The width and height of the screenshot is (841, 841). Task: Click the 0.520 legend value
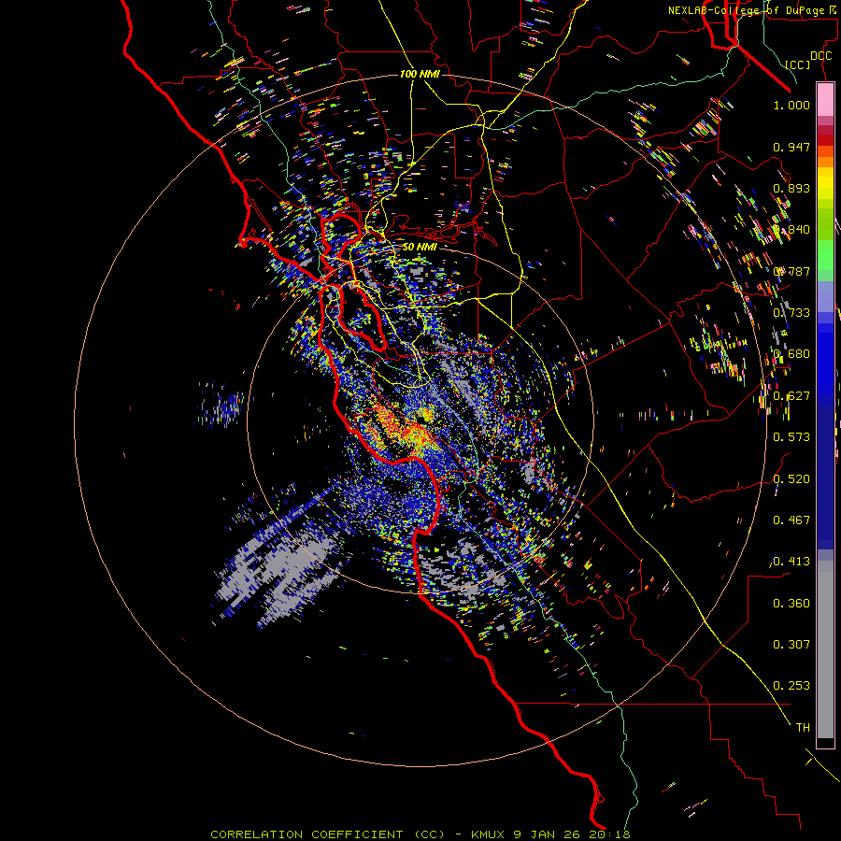tap(791, 479)
